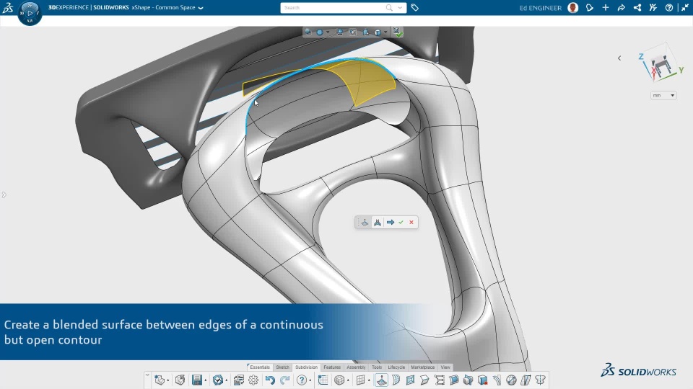The width and height of the screenshot is (693, 389).
Task: Click the compass play button
Action: 30,13
